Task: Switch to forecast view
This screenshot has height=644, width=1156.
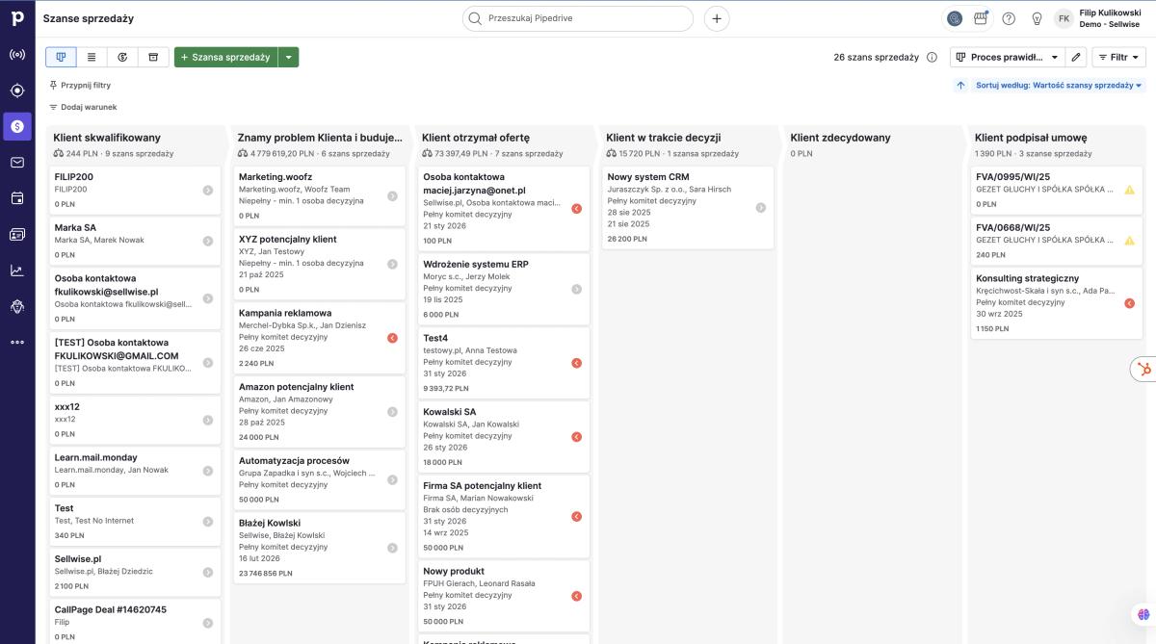Action: click(122, 58)
